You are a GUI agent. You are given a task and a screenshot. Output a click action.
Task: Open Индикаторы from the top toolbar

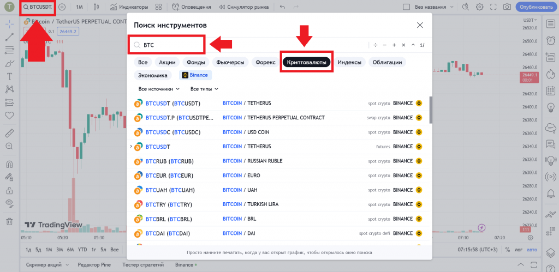(129, 7)
